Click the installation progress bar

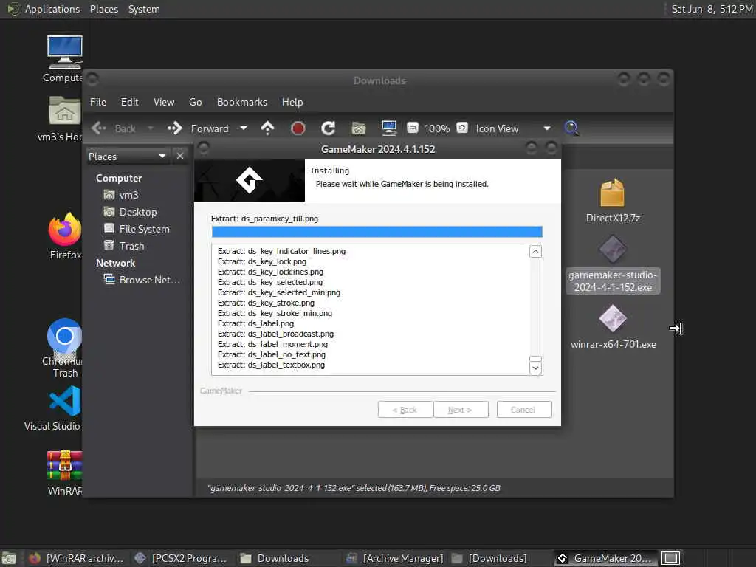click(x=377, y=232)
